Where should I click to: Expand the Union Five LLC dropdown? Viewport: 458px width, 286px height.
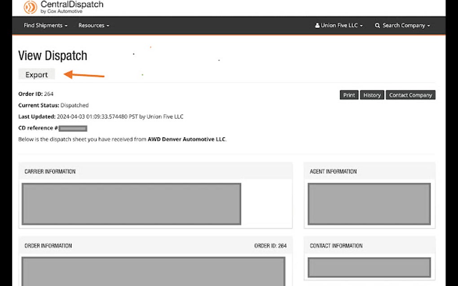(339, 26)
